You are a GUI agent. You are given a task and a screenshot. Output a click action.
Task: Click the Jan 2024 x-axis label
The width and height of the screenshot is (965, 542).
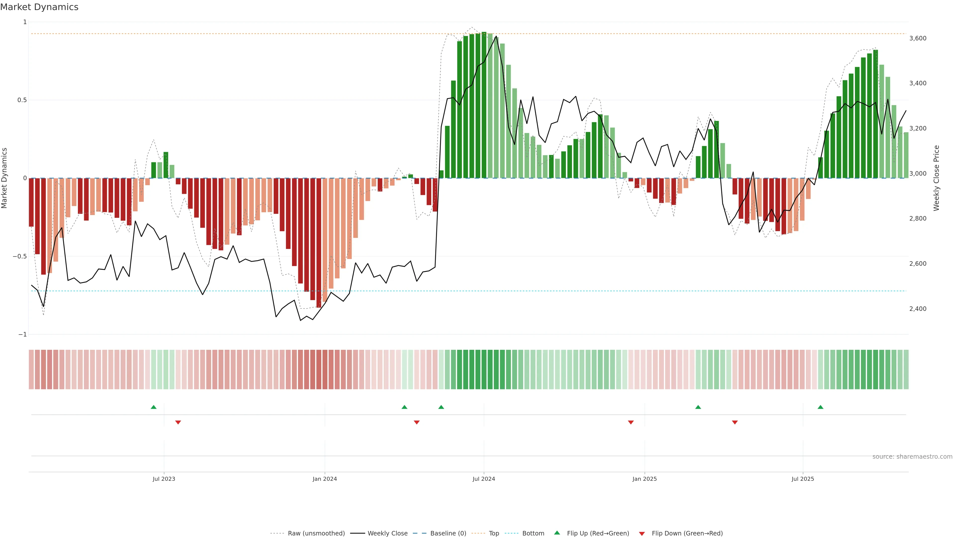(x=325, y=479)
